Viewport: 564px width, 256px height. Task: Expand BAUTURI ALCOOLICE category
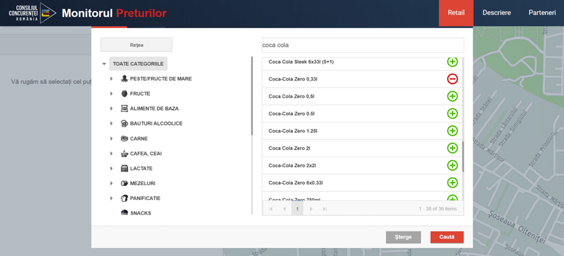111,124
